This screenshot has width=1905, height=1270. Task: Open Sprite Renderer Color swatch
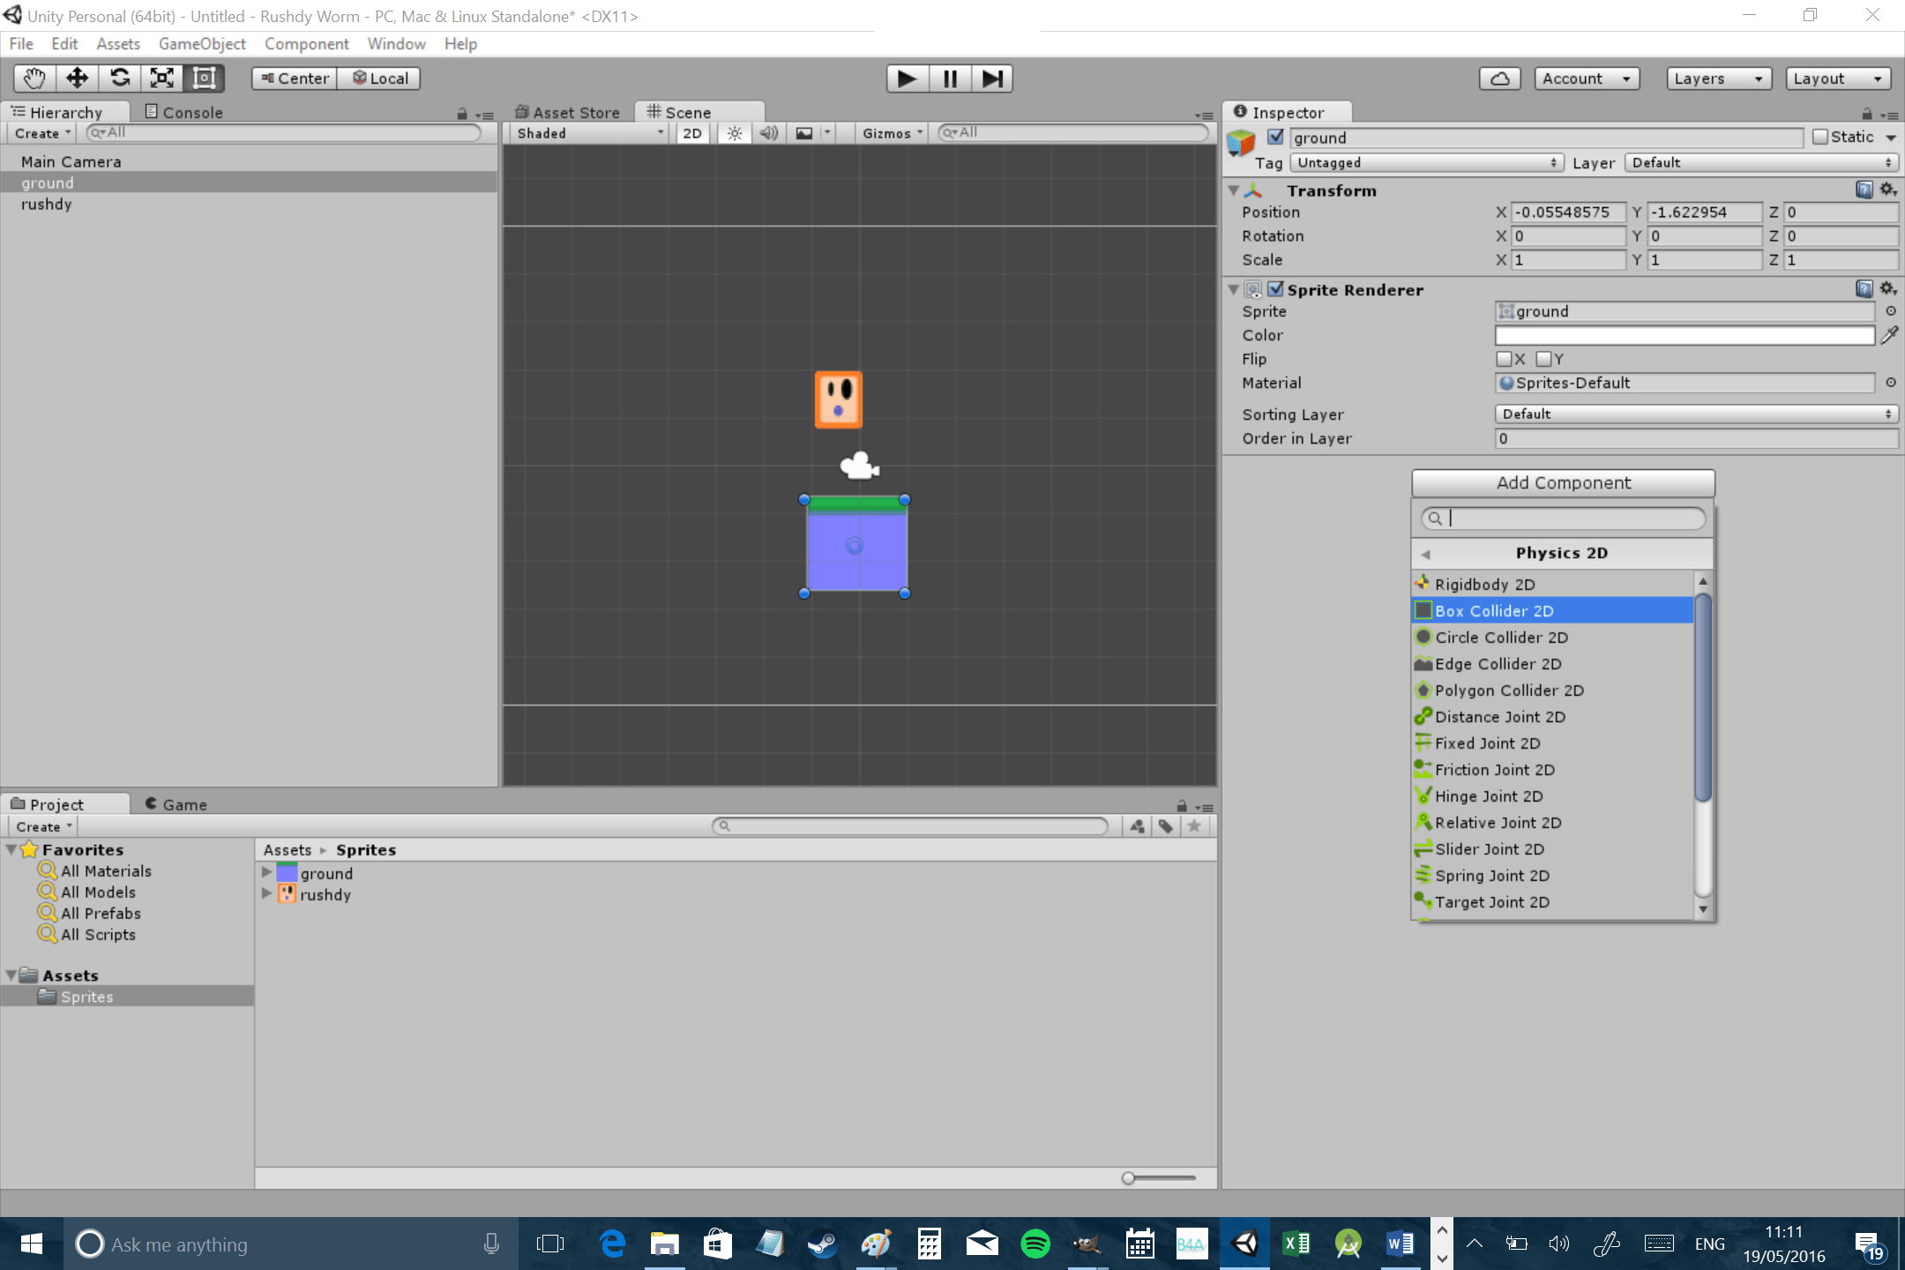pos(1685,335)
